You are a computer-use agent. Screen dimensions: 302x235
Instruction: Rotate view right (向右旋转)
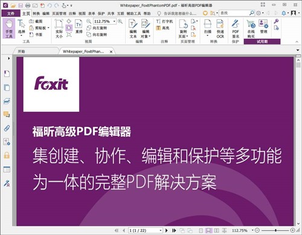point(97,35)
